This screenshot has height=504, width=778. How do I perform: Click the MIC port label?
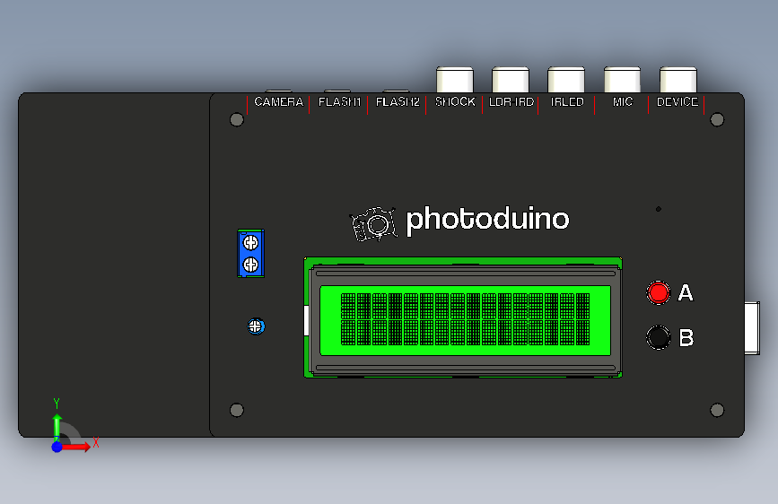coord(623,101)
